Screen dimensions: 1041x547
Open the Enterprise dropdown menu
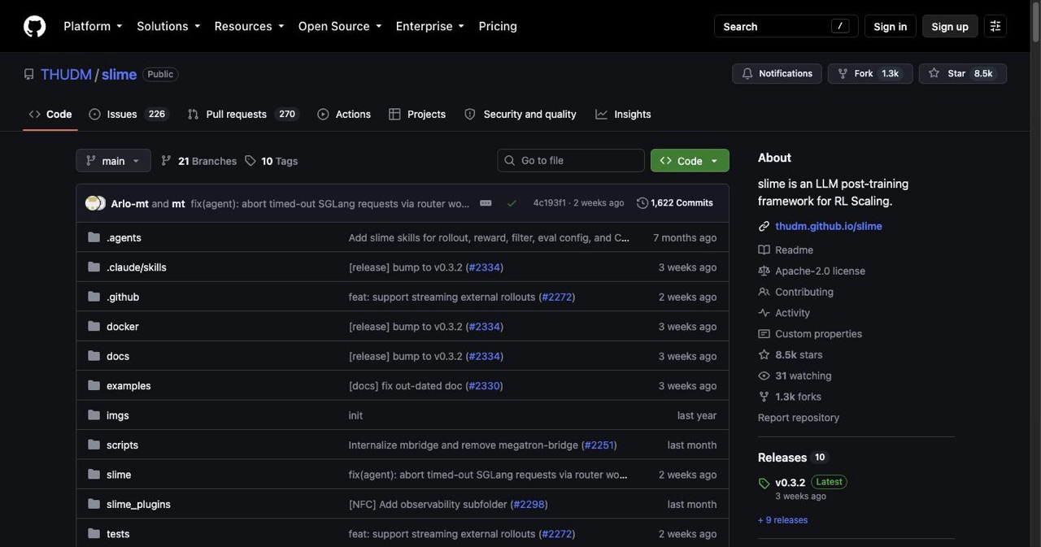point(430,26)
